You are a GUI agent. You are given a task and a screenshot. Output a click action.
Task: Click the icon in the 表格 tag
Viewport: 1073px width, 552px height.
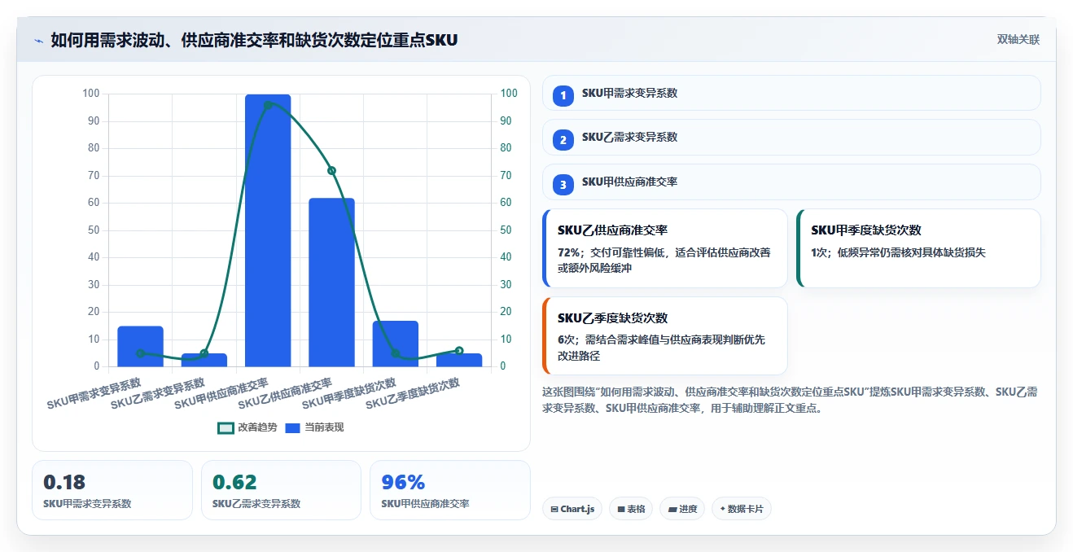621,509
